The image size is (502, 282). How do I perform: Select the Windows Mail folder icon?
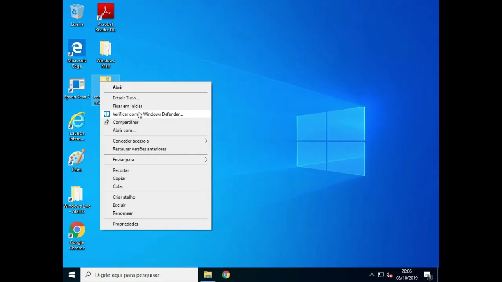(x=105, y=54)
